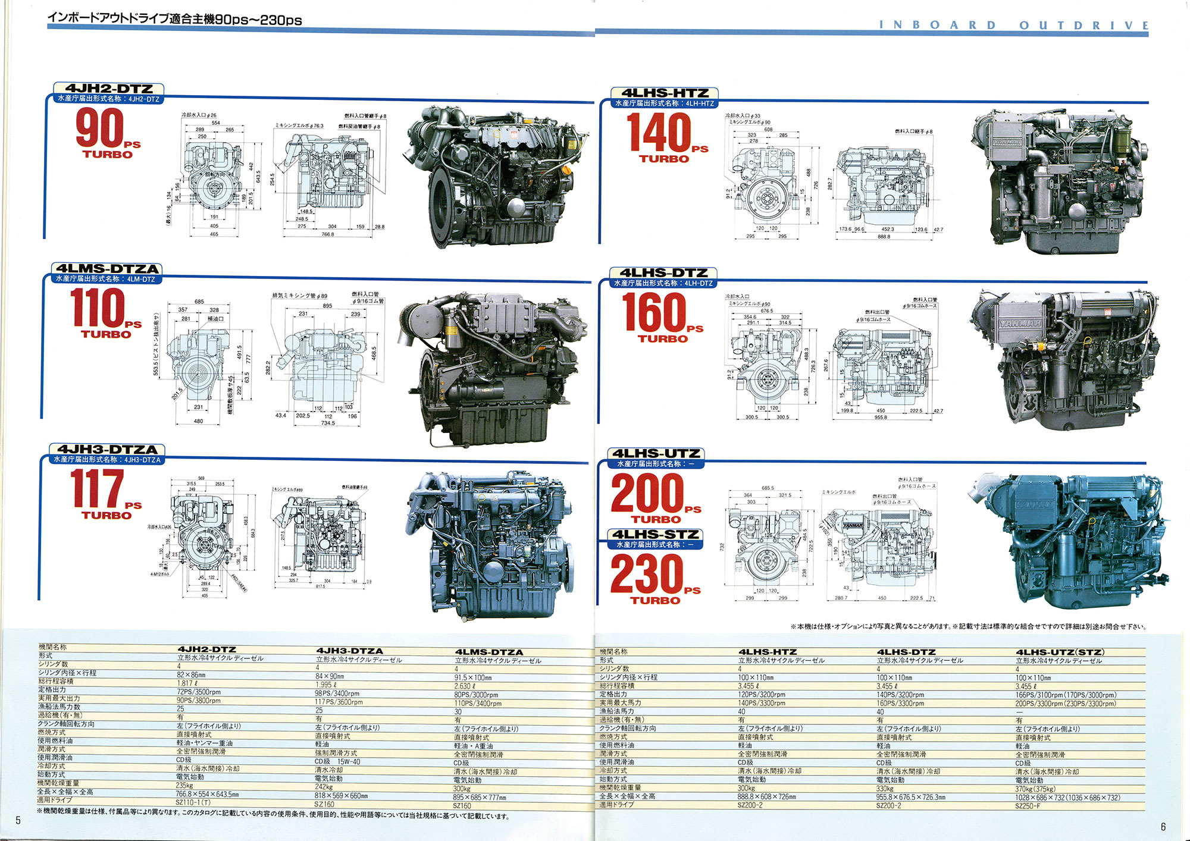Click the '370kg(375kg)' dry weight value
Screen dimensions: 1190x841
pyautogui.click(x=1035, y=789)
